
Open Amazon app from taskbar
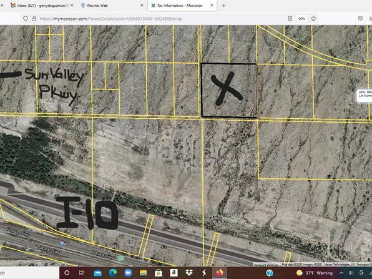pos(174,273)
